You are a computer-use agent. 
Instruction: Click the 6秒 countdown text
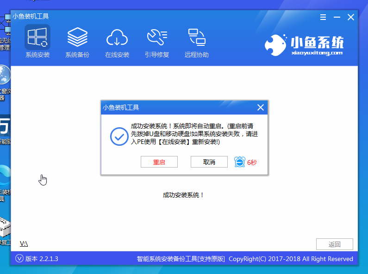click(x=252, y=162)
